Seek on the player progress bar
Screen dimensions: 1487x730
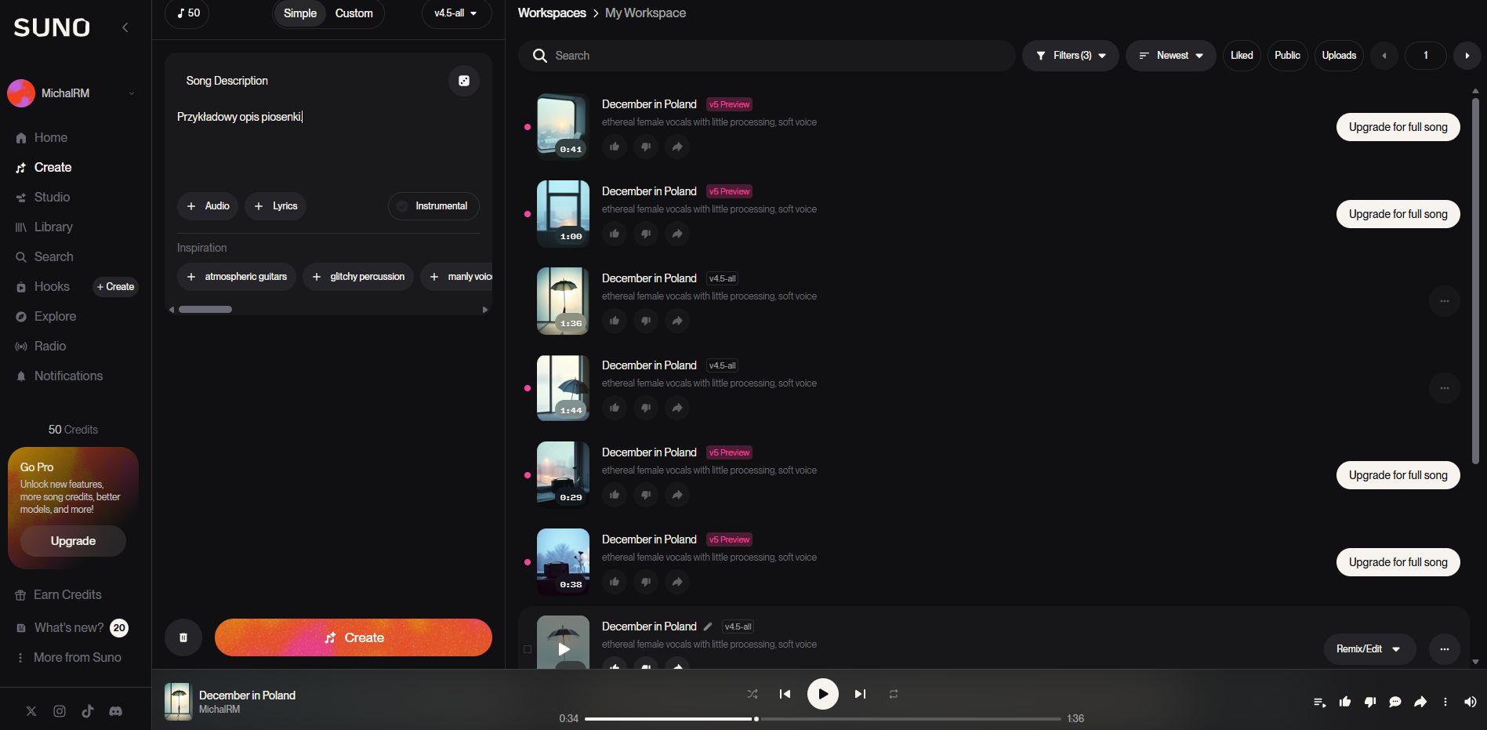coord(823,719)
